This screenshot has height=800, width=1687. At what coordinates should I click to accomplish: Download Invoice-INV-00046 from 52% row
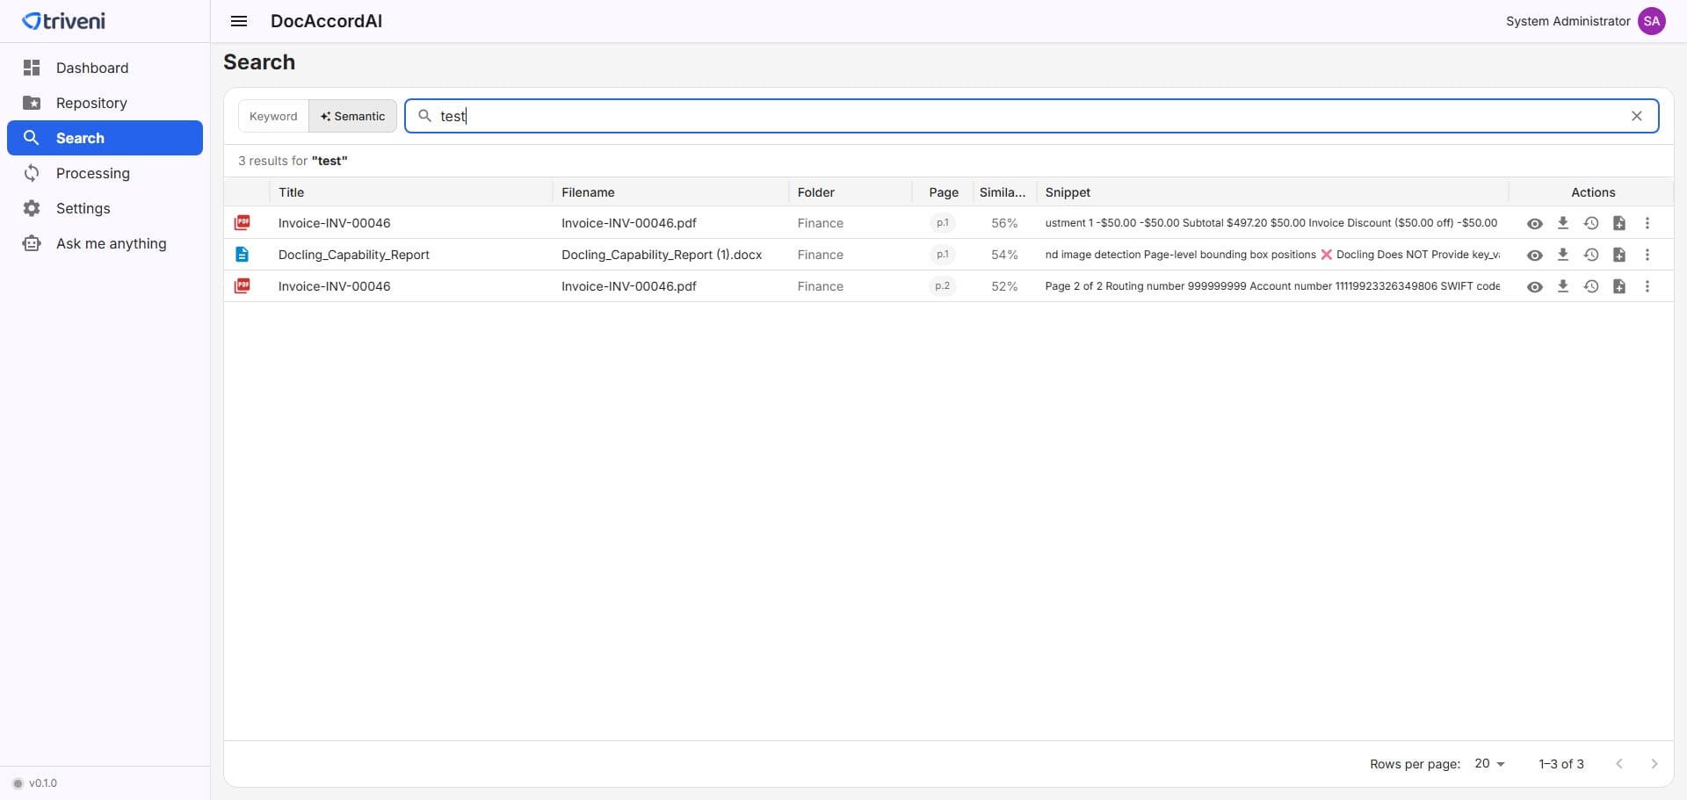pyautogui.click(x=1563, y=286)
